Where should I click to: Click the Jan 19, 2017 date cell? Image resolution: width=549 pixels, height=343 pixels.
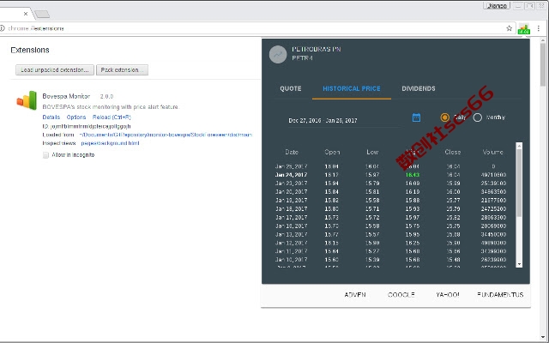coord(292,200)
